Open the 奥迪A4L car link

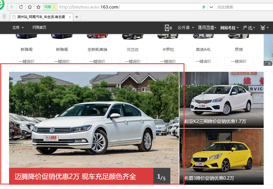tap(203, 49)
